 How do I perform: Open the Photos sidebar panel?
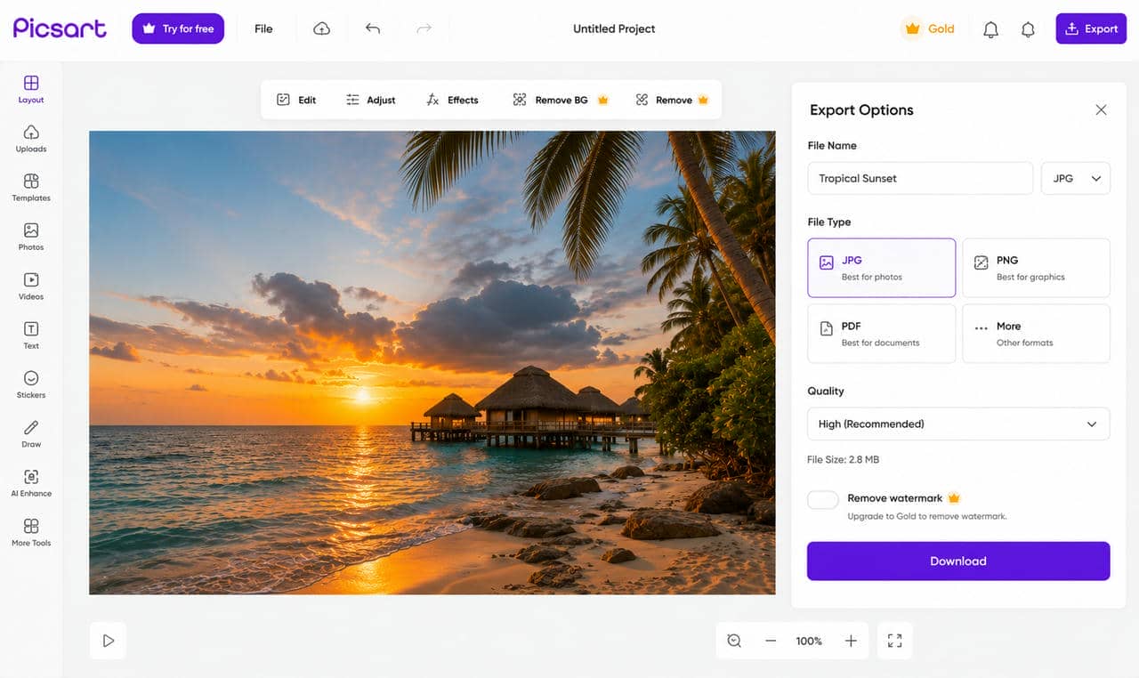click(x=31, y=237)
